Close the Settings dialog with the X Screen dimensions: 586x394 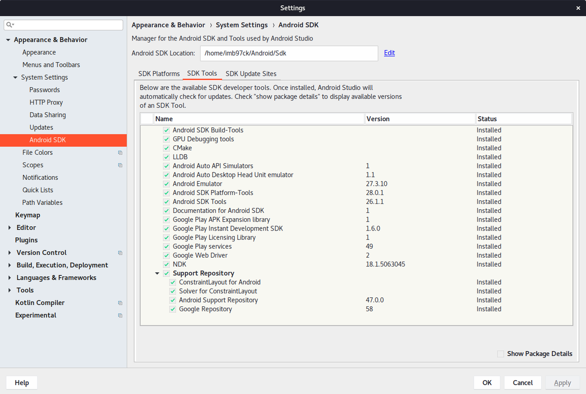578,8
